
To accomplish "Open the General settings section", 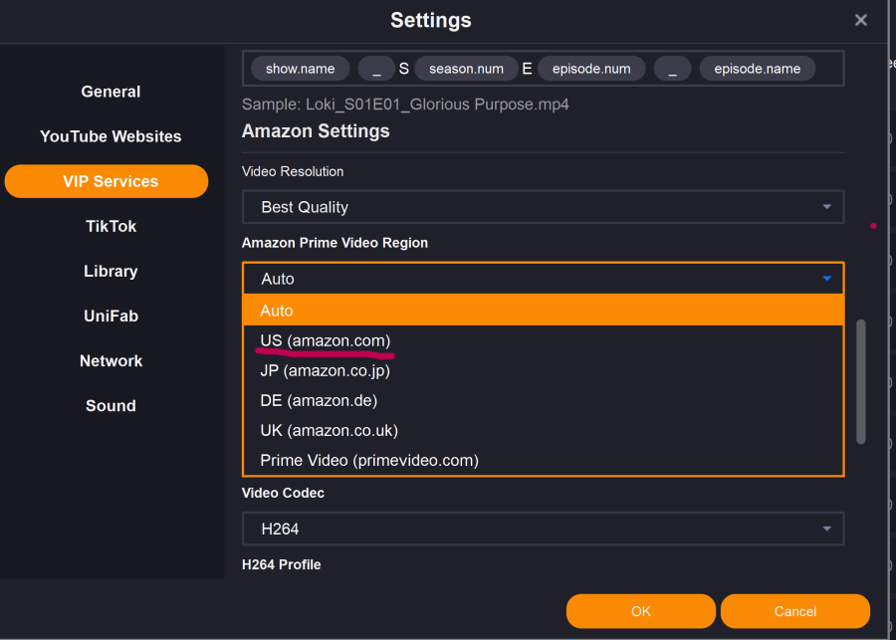I will click(x=111, y=92).
